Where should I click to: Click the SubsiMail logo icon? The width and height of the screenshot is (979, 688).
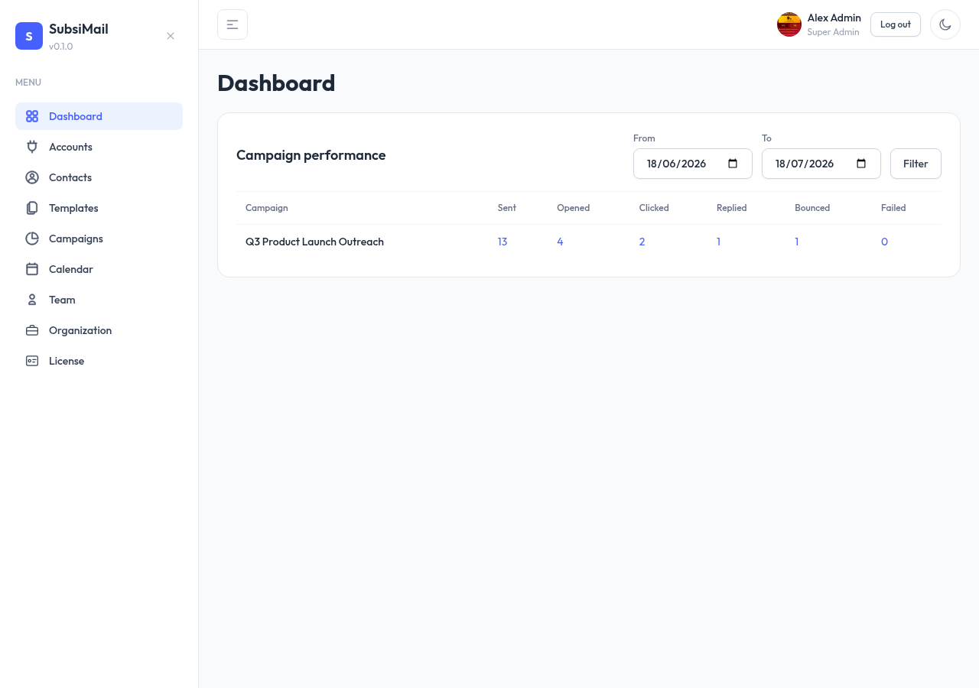(x=29, y=36)
